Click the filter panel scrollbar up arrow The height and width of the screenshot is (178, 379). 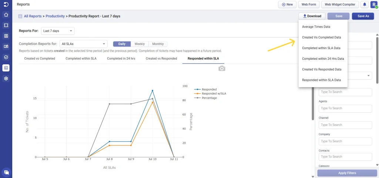pyautogui.click(x=377, y=35)
